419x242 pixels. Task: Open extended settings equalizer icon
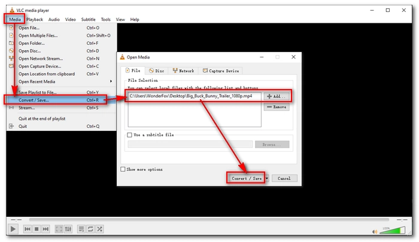point(68,229)
